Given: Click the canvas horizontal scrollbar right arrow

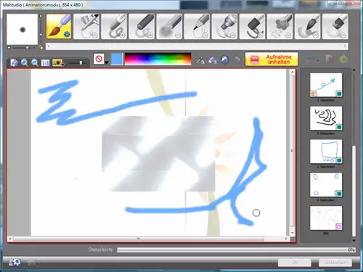Looking at the screenshot, I should [286, 239].
